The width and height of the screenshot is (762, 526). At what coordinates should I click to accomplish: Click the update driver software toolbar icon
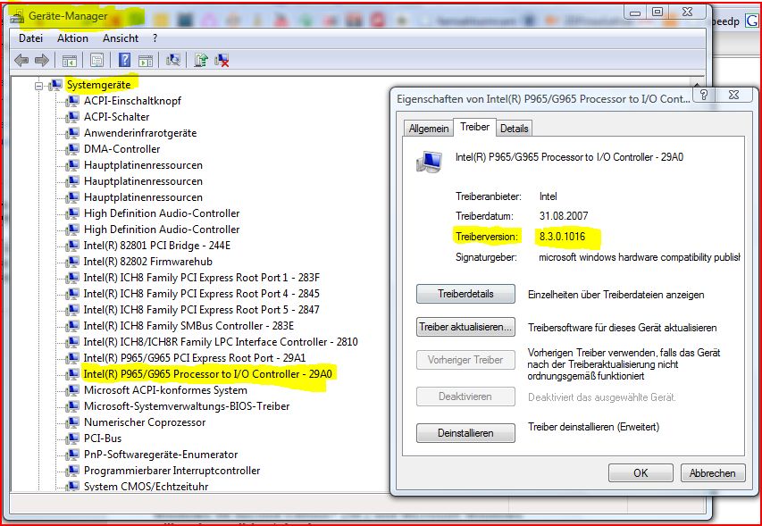click(x=201, y=60)
